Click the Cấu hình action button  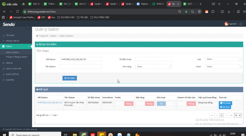[225, 107]
